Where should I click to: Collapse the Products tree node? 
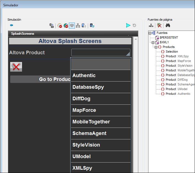coord(156,47)
